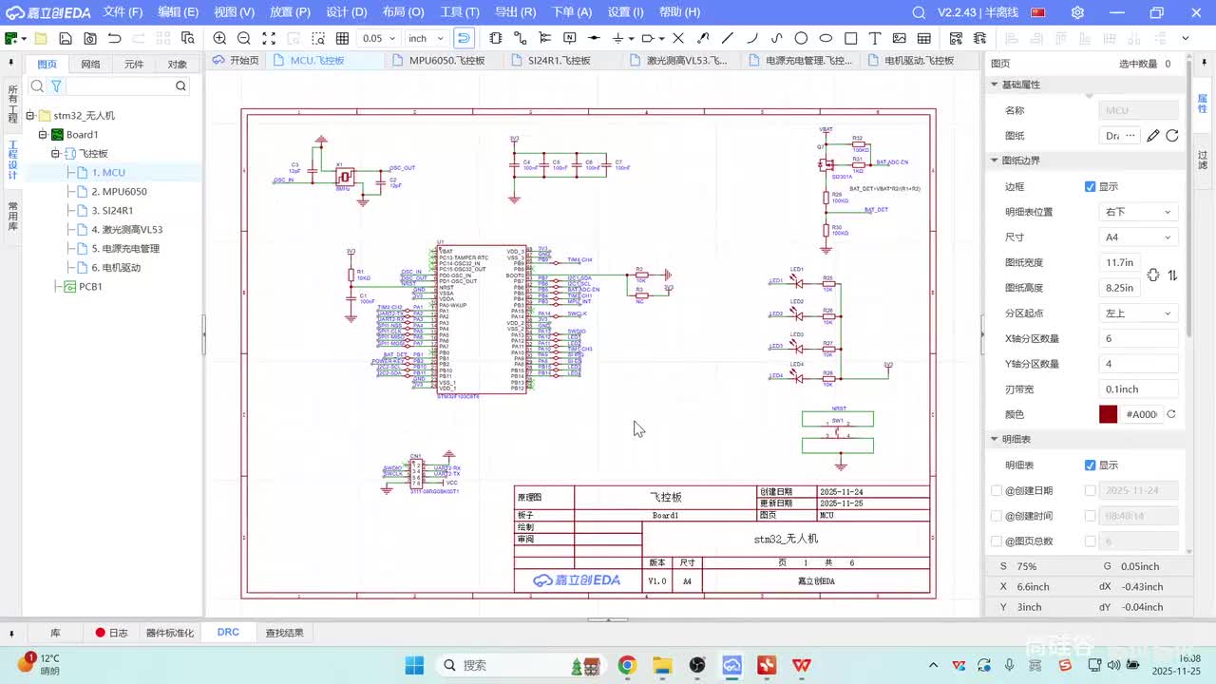Click the 刃带宽 0.1inch input field
Screen dimensions: 1216x684
(x=1139, y=389)
